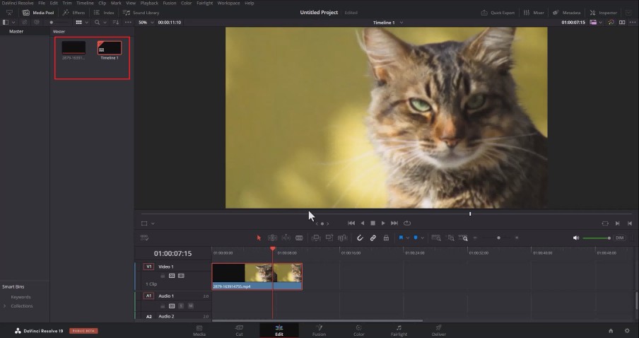Activate the Trim Edit Mode tool
Image resolution: width=639 pixels, height=338 pixels.
tap(272, 238)
